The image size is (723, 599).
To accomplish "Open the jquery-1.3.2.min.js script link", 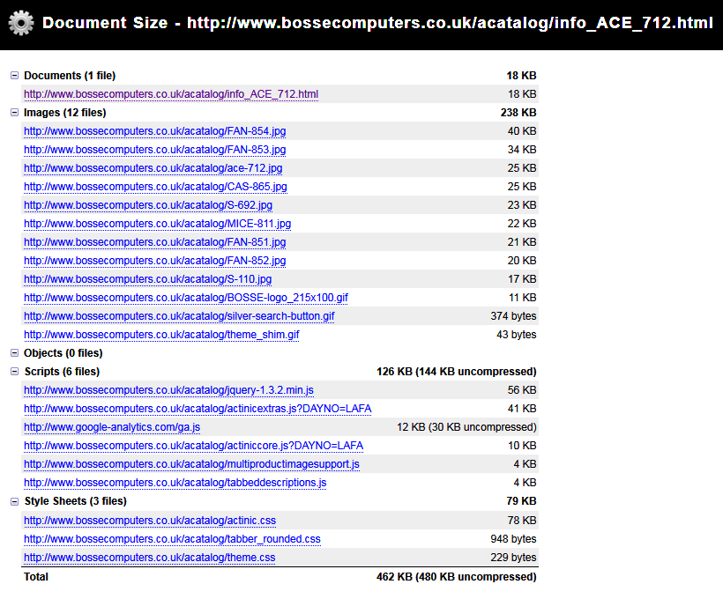I will (x=168, y=390).
